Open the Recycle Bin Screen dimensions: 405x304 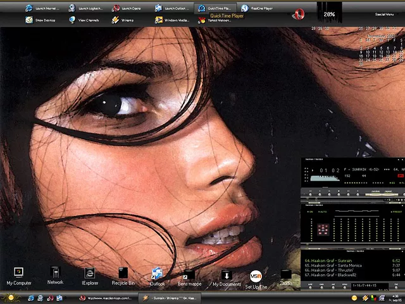coord(123,273)
